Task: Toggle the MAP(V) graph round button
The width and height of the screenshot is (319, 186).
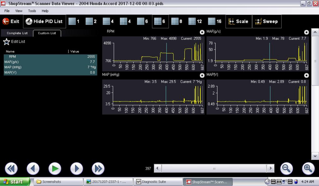Action: pos(307,75)
